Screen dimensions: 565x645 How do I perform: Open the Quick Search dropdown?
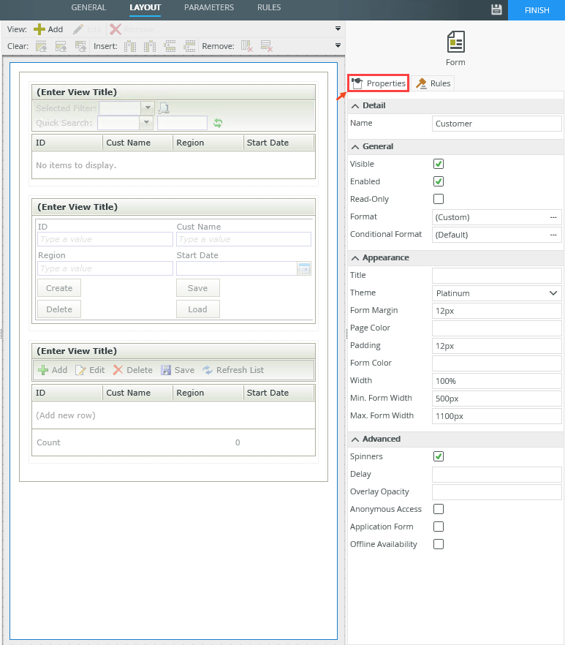(x=146, y=123)
